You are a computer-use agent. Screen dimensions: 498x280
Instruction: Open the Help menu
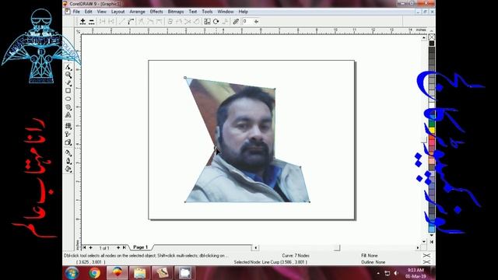(244, 12)
